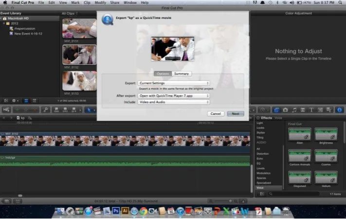This screenshot has width=346, height=219.
Task: Open the Modify menu
Action: [x=100, y=2]
